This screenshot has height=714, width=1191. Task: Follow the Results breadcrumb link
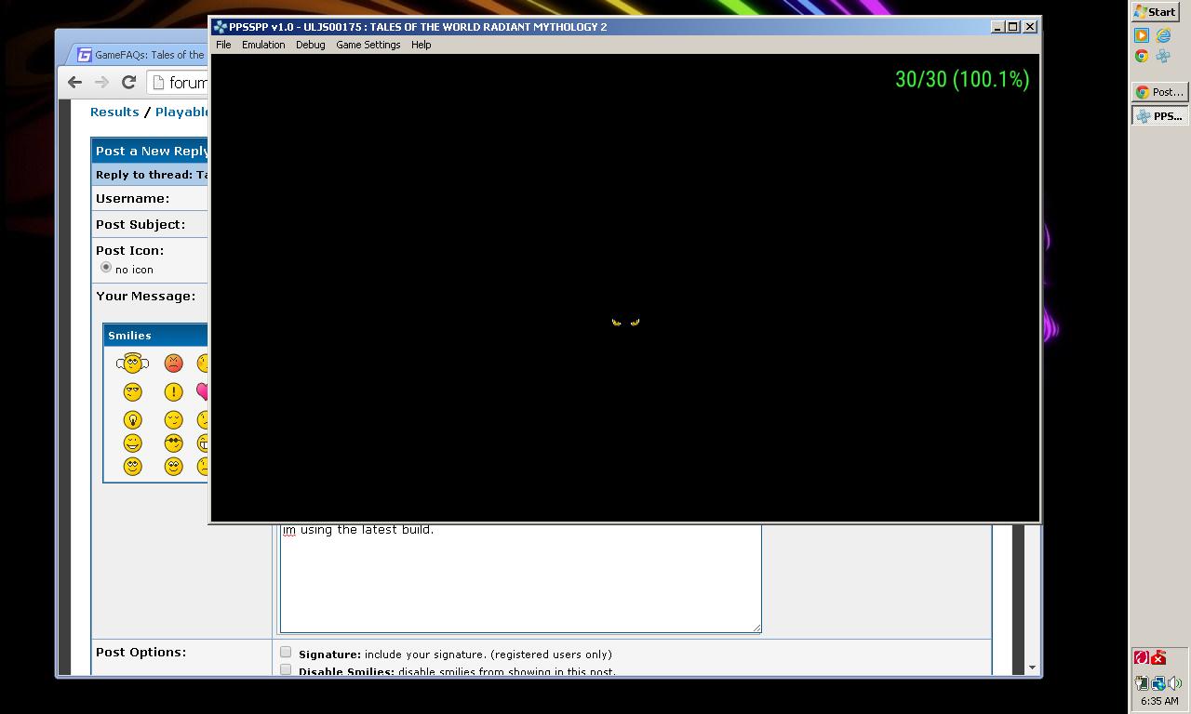coord(114,112)
